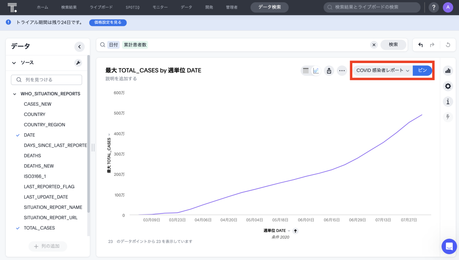Click the undo arrow icon
The height and width of the screenshot is (260, 459).
coord(420,45)
